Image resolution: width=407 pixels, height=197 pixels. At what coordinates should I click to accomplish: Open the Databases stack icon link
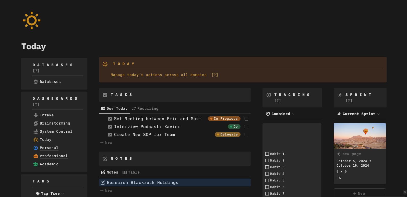coord(36,82)
